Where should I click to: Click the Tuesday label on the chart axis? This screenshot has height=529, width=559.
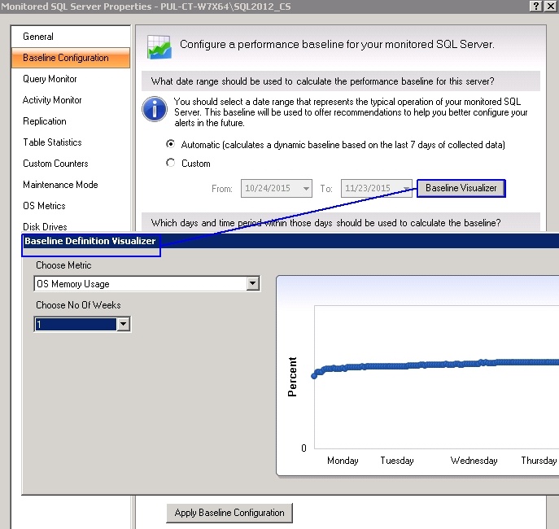397,461
